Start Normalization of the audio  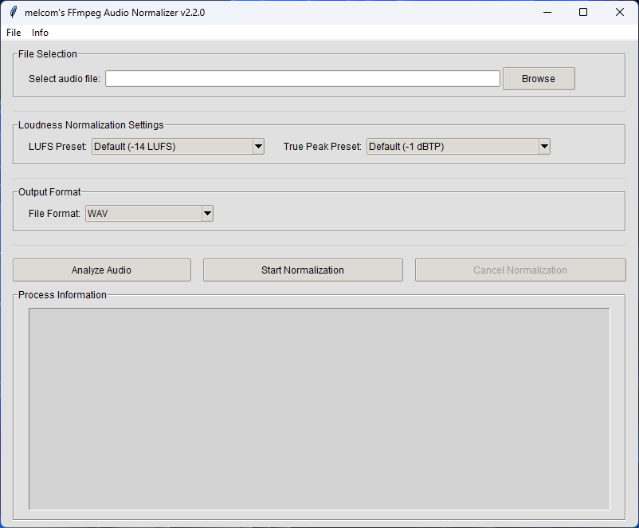(303, 270)
